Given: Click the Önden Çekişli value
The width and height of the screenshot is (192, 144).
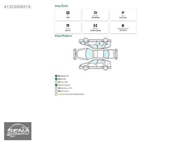Looking at the screenshot, I should point(95,30).
